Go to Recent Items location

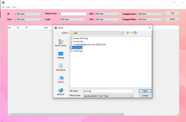(61, 42)
